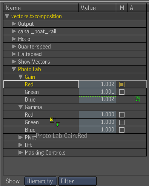This screenshot has height=186, width=149.
Task: Expand the Pivot group triangle
Action: coord(20,138)
